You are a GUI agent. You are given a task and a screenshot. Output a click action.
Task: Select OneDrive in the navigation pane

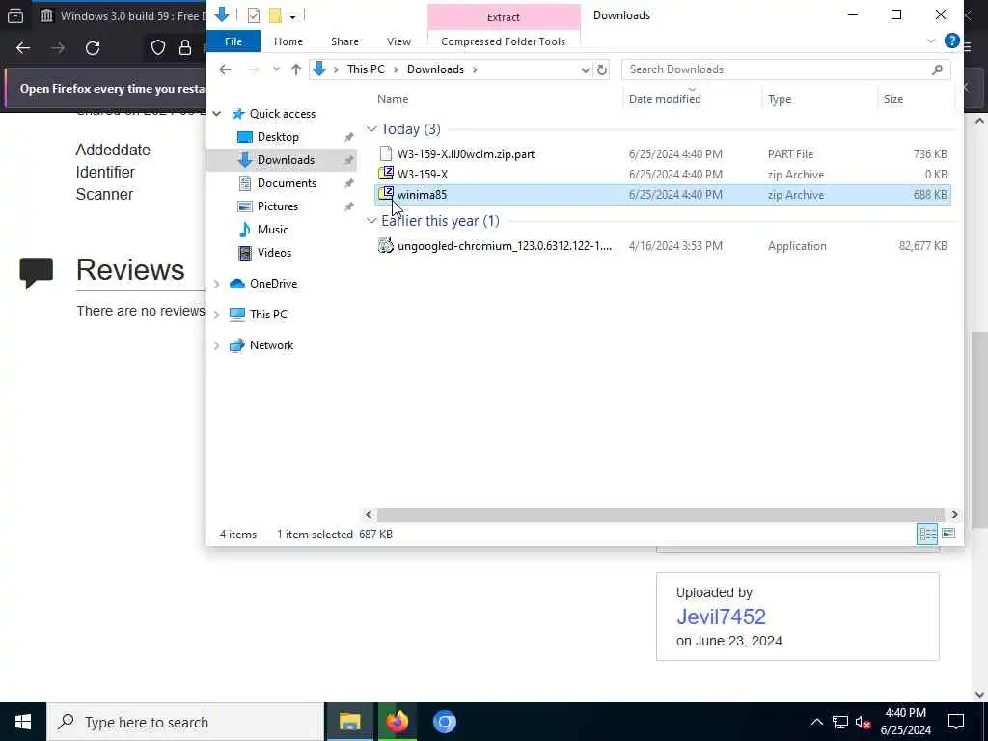273,284
